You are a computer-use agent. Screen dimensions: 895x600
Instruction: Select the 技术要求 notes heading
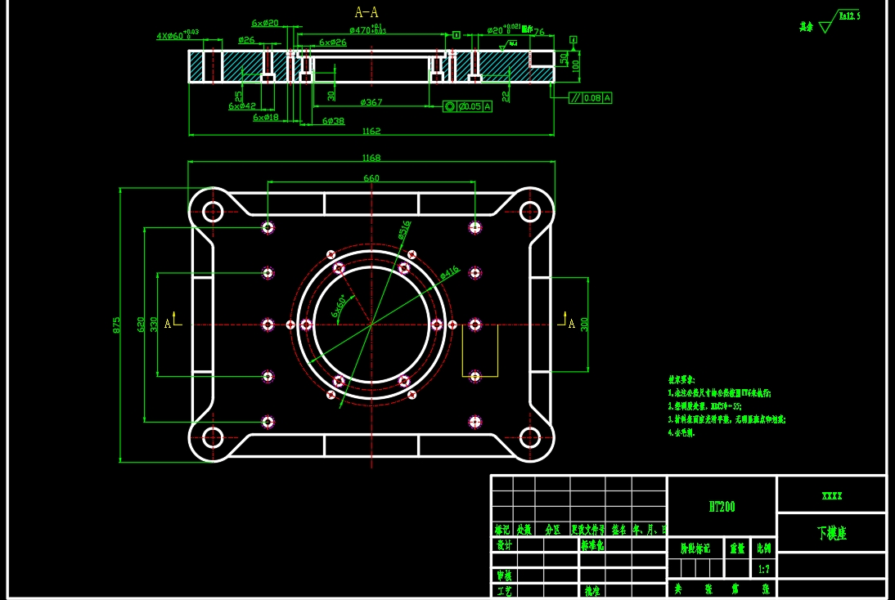(x=681, y=380)
